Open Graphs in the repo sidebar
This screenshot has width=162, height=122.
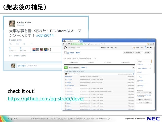pyautogui.click(x=140, y=81)
